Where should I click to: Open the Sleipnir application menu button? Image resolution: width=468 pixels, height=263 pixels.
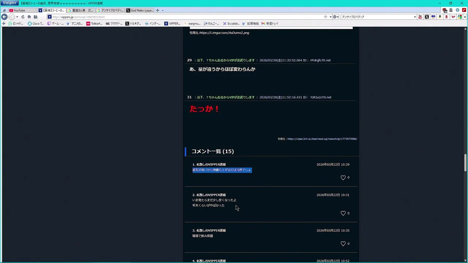pos(10,3)
